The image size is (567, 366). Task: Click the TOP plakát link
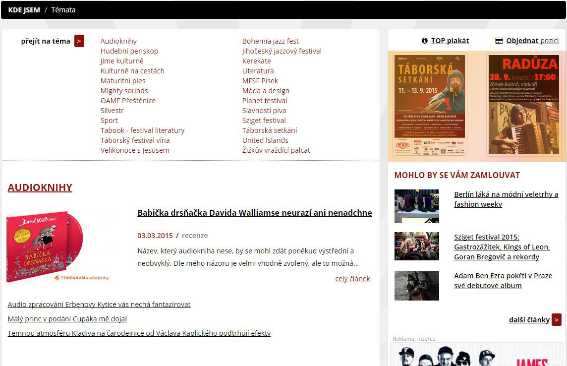point(450,41)
